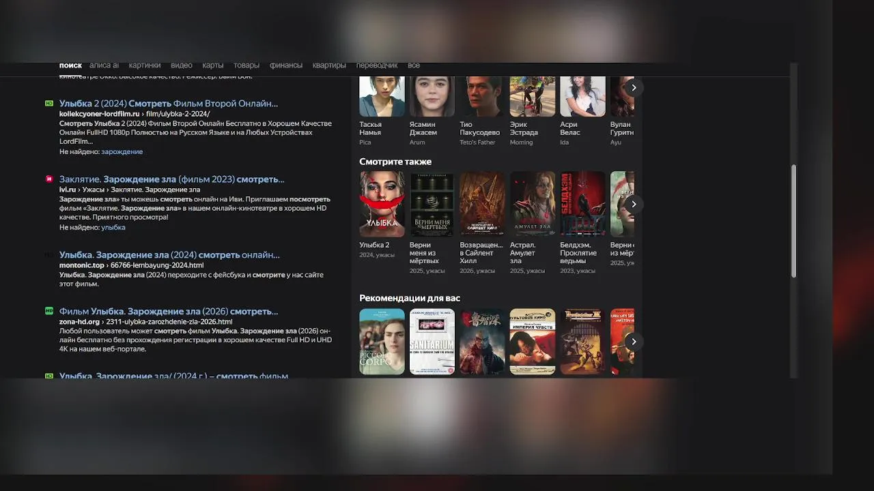Click the zona-hd.org green favicon icon
The image size is (874, 491).
pos(49,311)
